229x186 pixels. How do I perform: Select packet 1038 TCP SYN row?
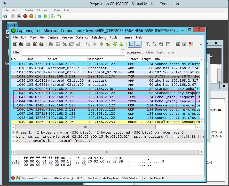pyautogui.click(x=105, y=76)
